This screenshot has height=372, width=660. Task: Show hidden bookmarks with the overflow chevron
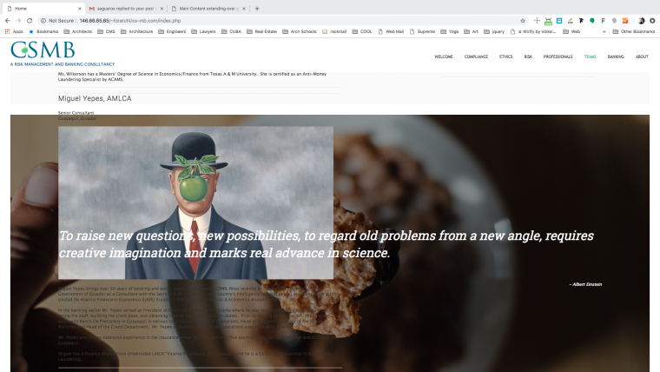604,31
